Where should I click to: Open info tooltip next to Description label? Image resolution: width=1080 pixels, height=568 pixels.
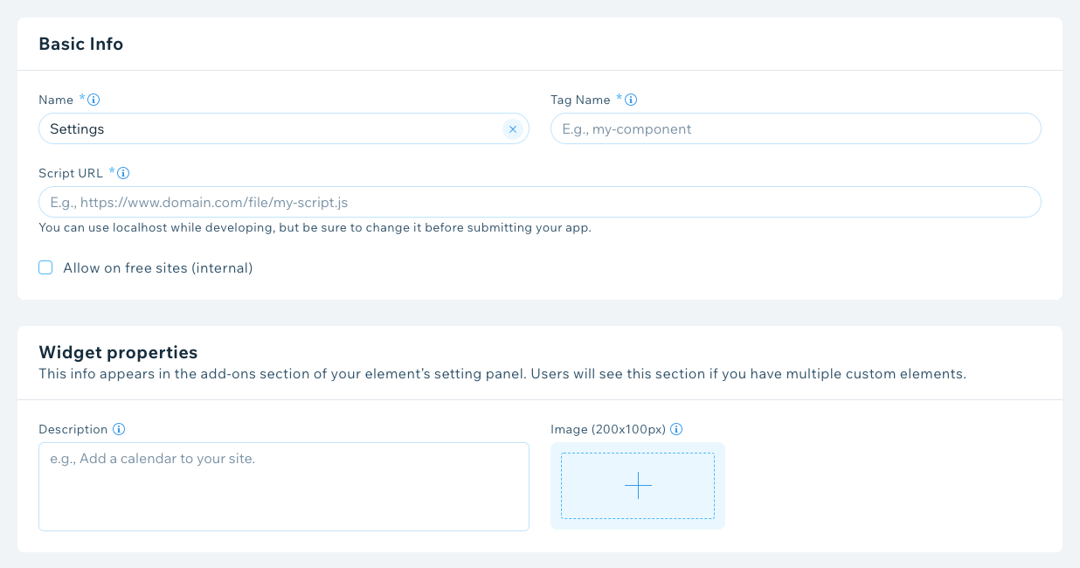point(119,429)
